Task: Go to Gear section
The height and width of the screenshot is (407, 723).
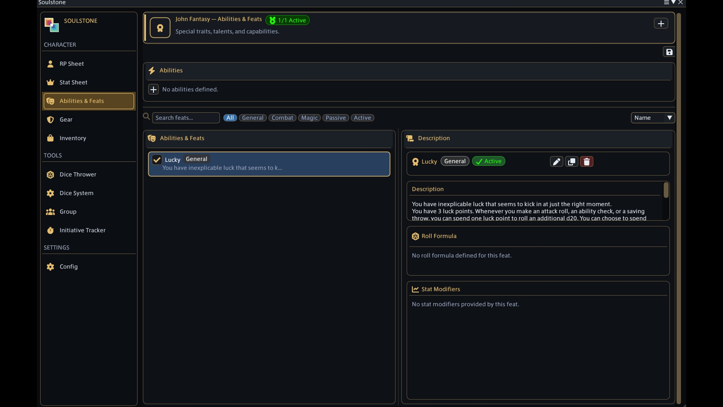Action: (x=89, y=119)
